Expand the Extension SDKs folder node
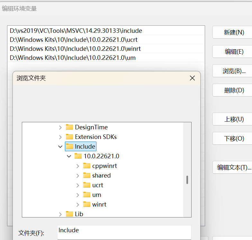This screenshot has height=240, width=252. [x=60, y=137]
